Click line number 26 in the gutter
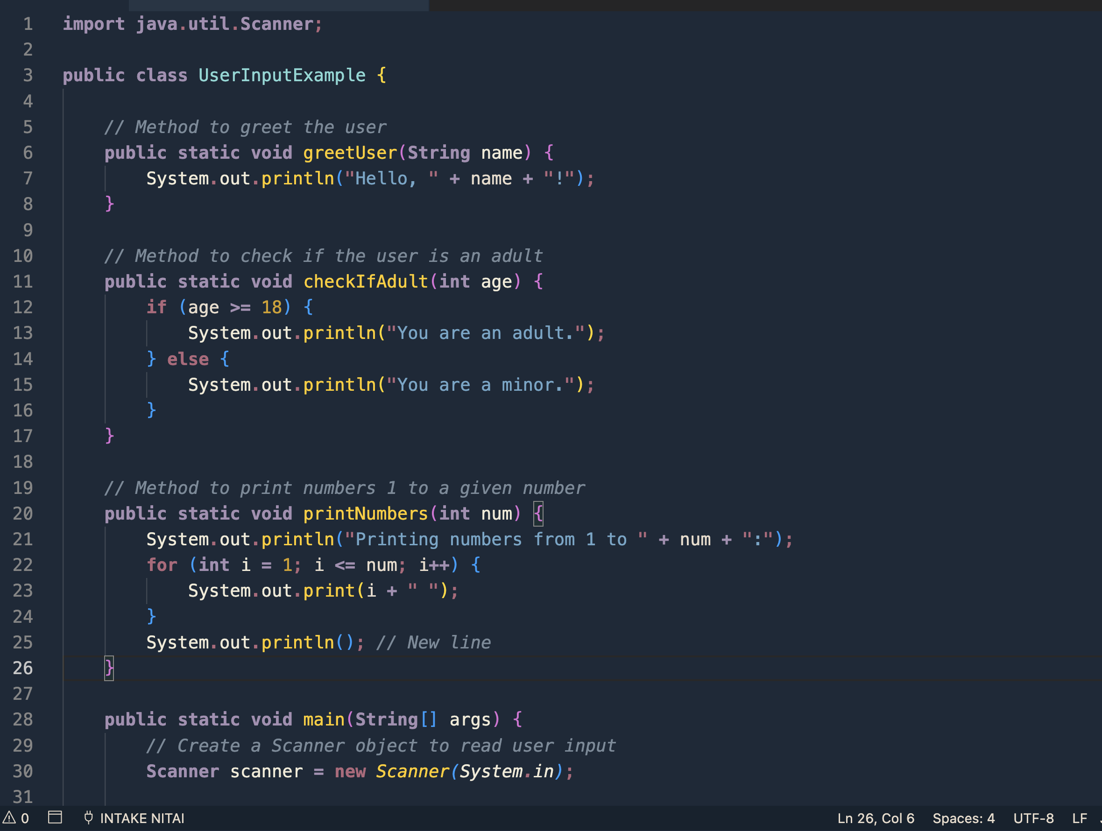This screenshot has width=1102, height=831. click(23, 668)
